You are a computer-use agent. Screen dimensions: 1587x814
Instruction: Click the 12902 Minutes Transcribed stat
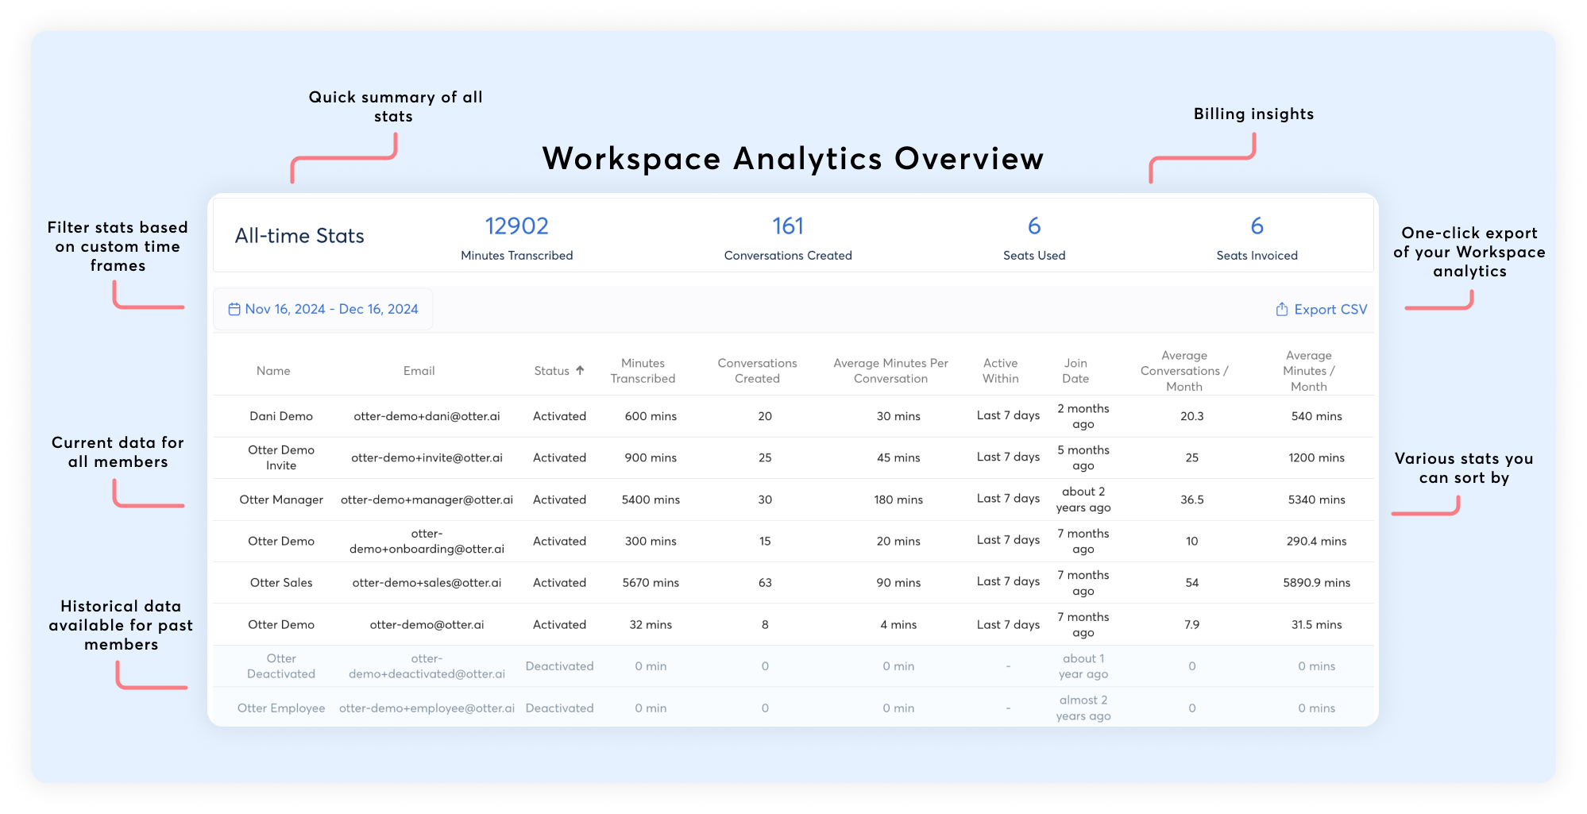coord(516,227)
